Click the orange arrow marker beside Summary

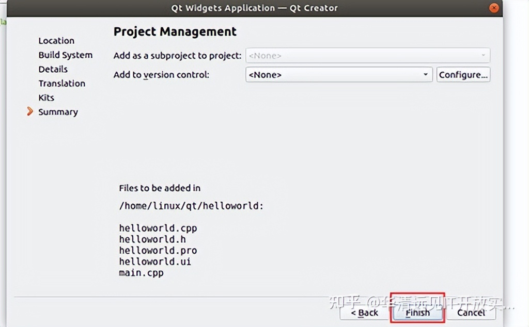[x=30, y=111]
